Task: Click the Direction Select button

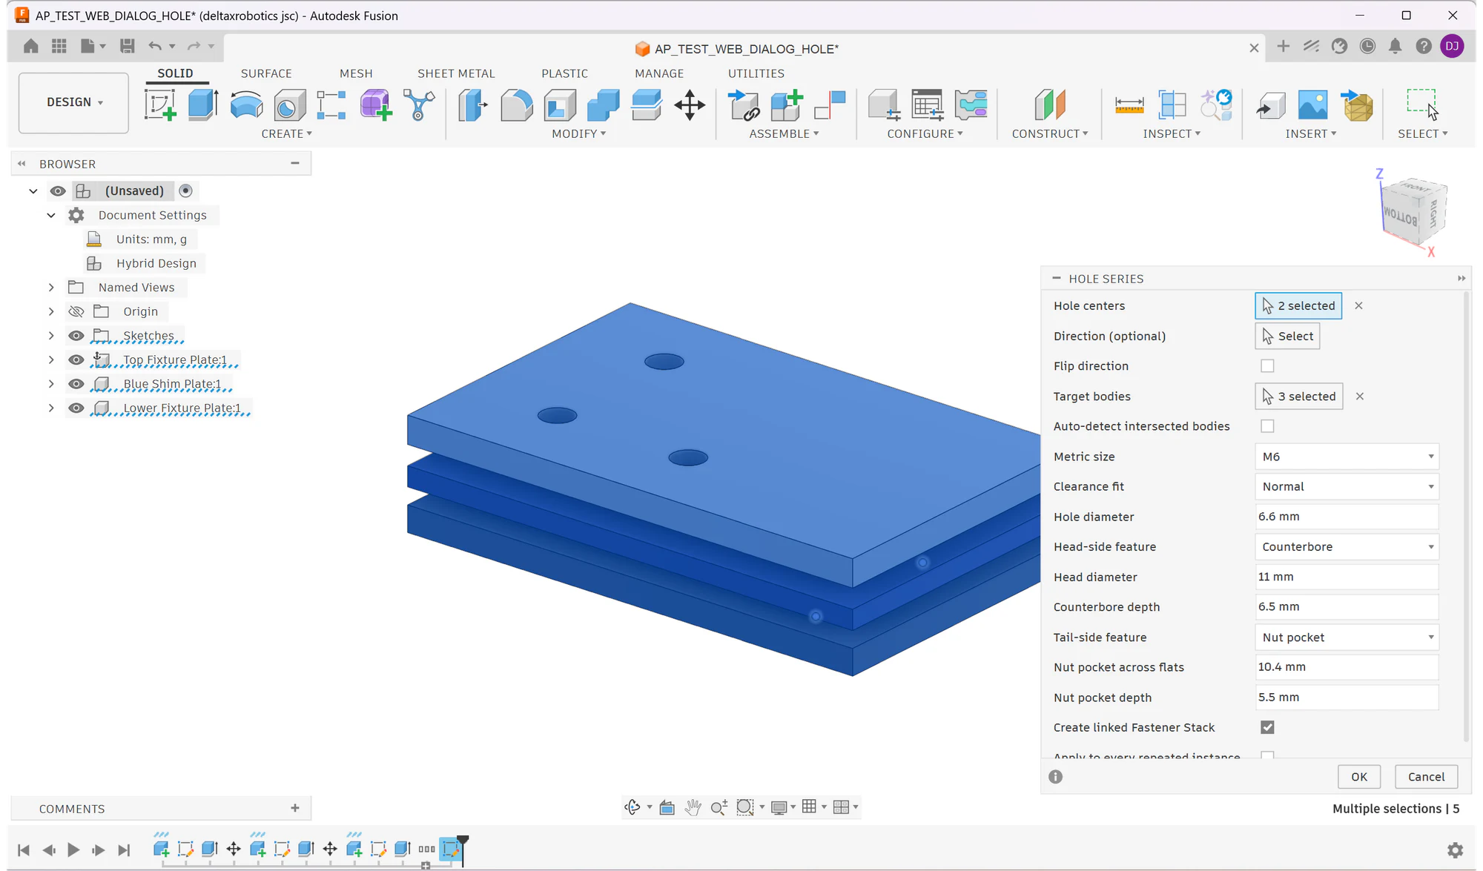Action: 1287,336
